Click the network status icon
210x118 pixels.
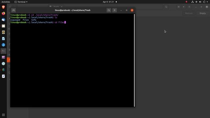click(193, 2)
